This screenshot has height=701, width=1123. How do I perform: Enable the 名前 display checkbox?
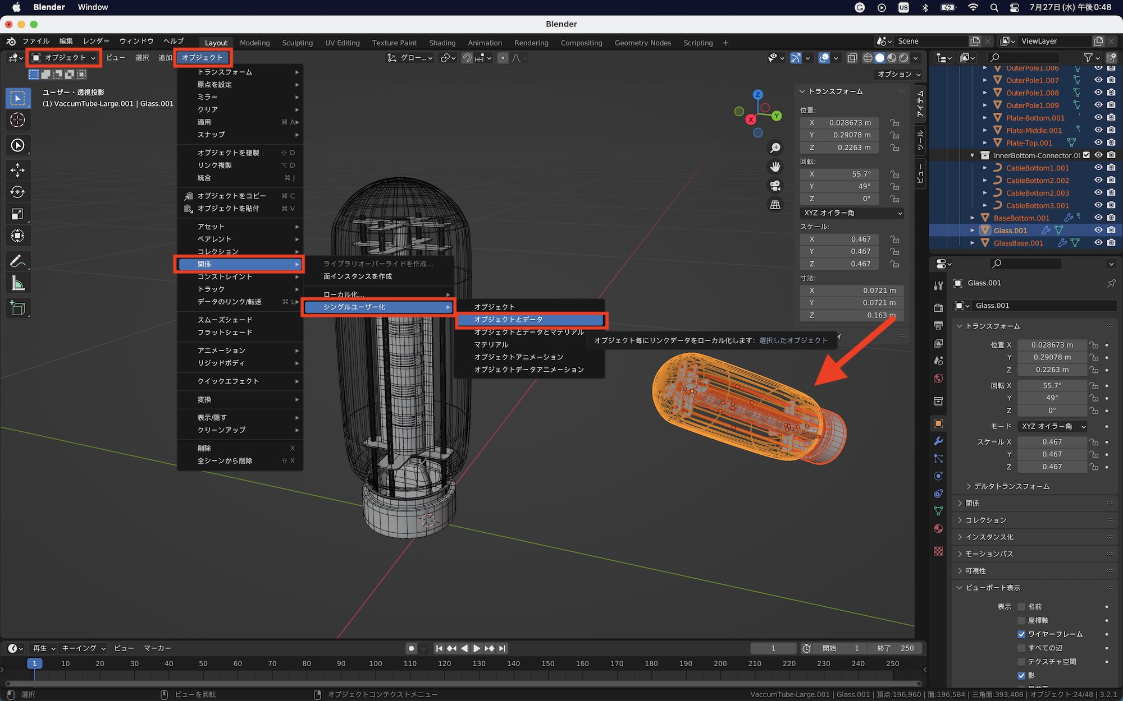pyautogui.click(x=1021, y=607)
